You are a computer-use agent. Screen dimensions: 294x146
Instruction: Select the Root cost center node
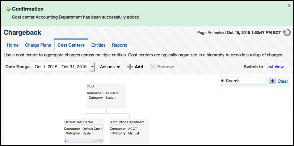tap(106, 95)
